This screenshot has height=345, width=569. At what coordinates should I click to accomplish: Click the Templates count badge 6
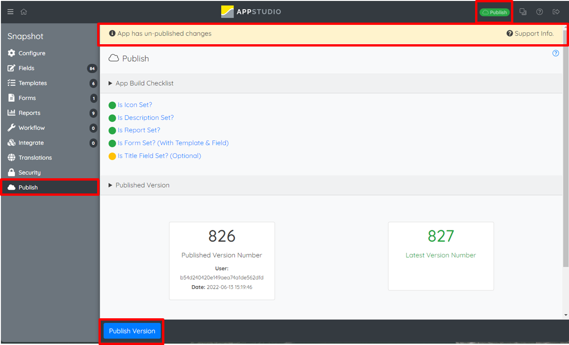pos(93,83)
